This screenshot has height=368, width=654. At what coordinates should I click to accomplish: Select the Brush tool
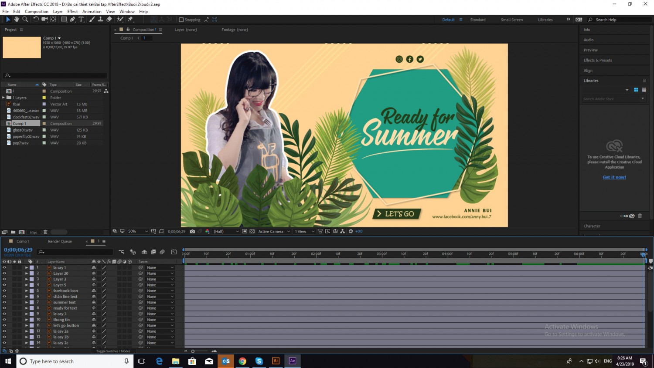(x=92, y=19)
